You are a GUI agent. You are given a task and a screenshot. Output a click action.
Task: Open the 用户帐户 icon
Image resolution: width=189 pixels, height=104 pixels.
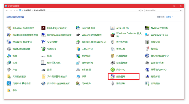(x=78, y=83)
